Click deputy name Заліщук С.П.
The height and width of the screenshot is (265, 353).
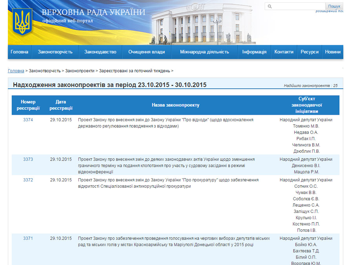point(306,212)
